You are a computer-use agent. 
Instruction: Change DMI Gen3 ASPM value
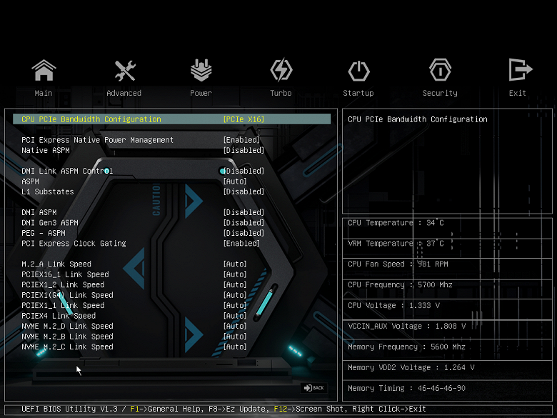point(244,222)
